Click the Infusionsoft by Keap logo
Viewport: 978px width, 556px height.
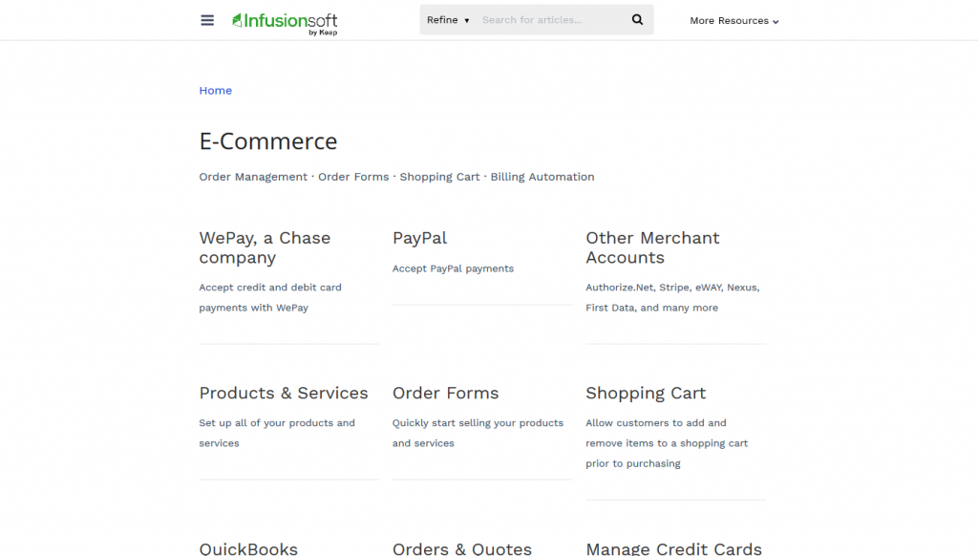click(x=285, y=24)
